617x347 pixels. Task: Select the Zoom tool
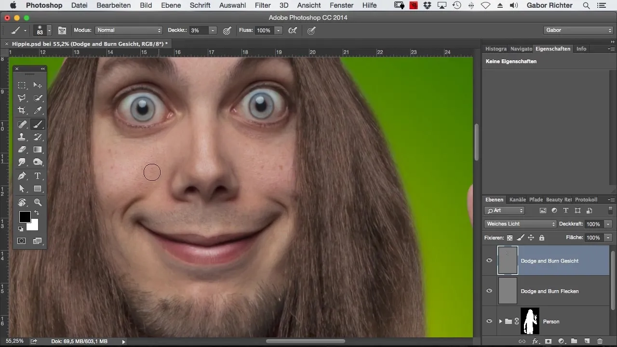pyautogui.click(x=38, y=202)
